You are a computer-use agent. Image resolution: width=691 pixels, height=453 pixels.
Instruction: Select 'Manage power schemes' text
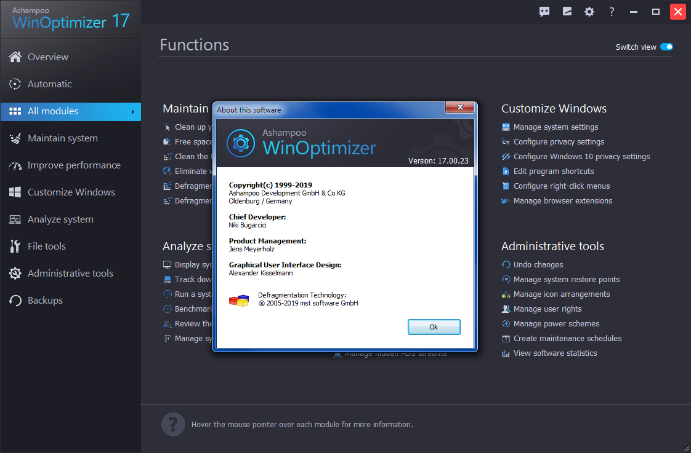pos(557,324)
